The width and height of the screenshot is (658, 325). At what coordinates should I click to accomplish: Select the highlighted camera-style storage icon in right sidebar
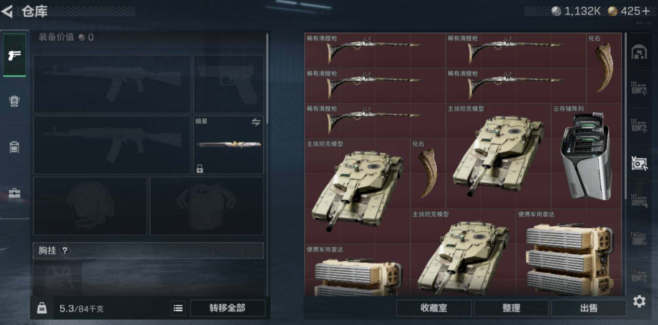point(639,163)
